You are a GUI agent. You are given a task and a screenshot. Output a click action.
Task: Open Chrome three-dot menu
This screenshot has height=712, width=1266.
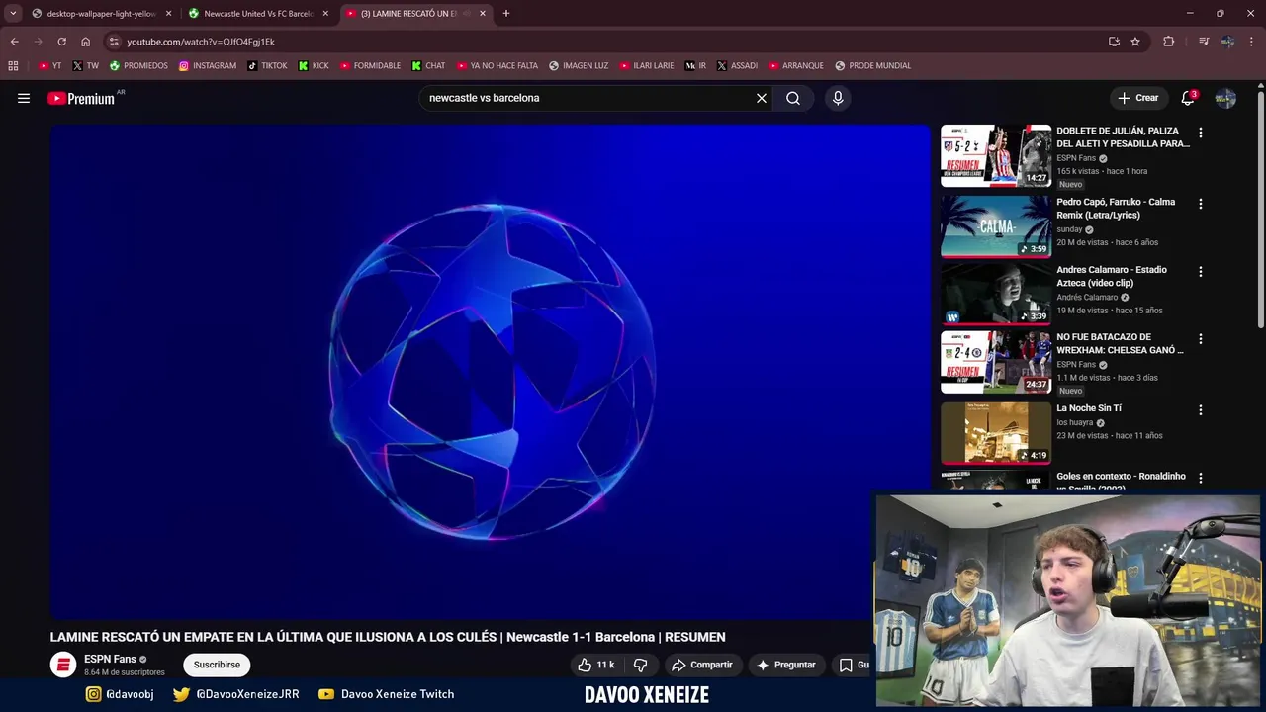pos(1252,42)
